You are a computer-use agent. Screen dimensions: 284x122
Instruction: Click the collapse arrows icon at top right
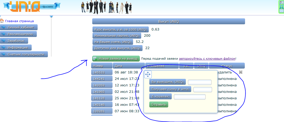(281, 7)
